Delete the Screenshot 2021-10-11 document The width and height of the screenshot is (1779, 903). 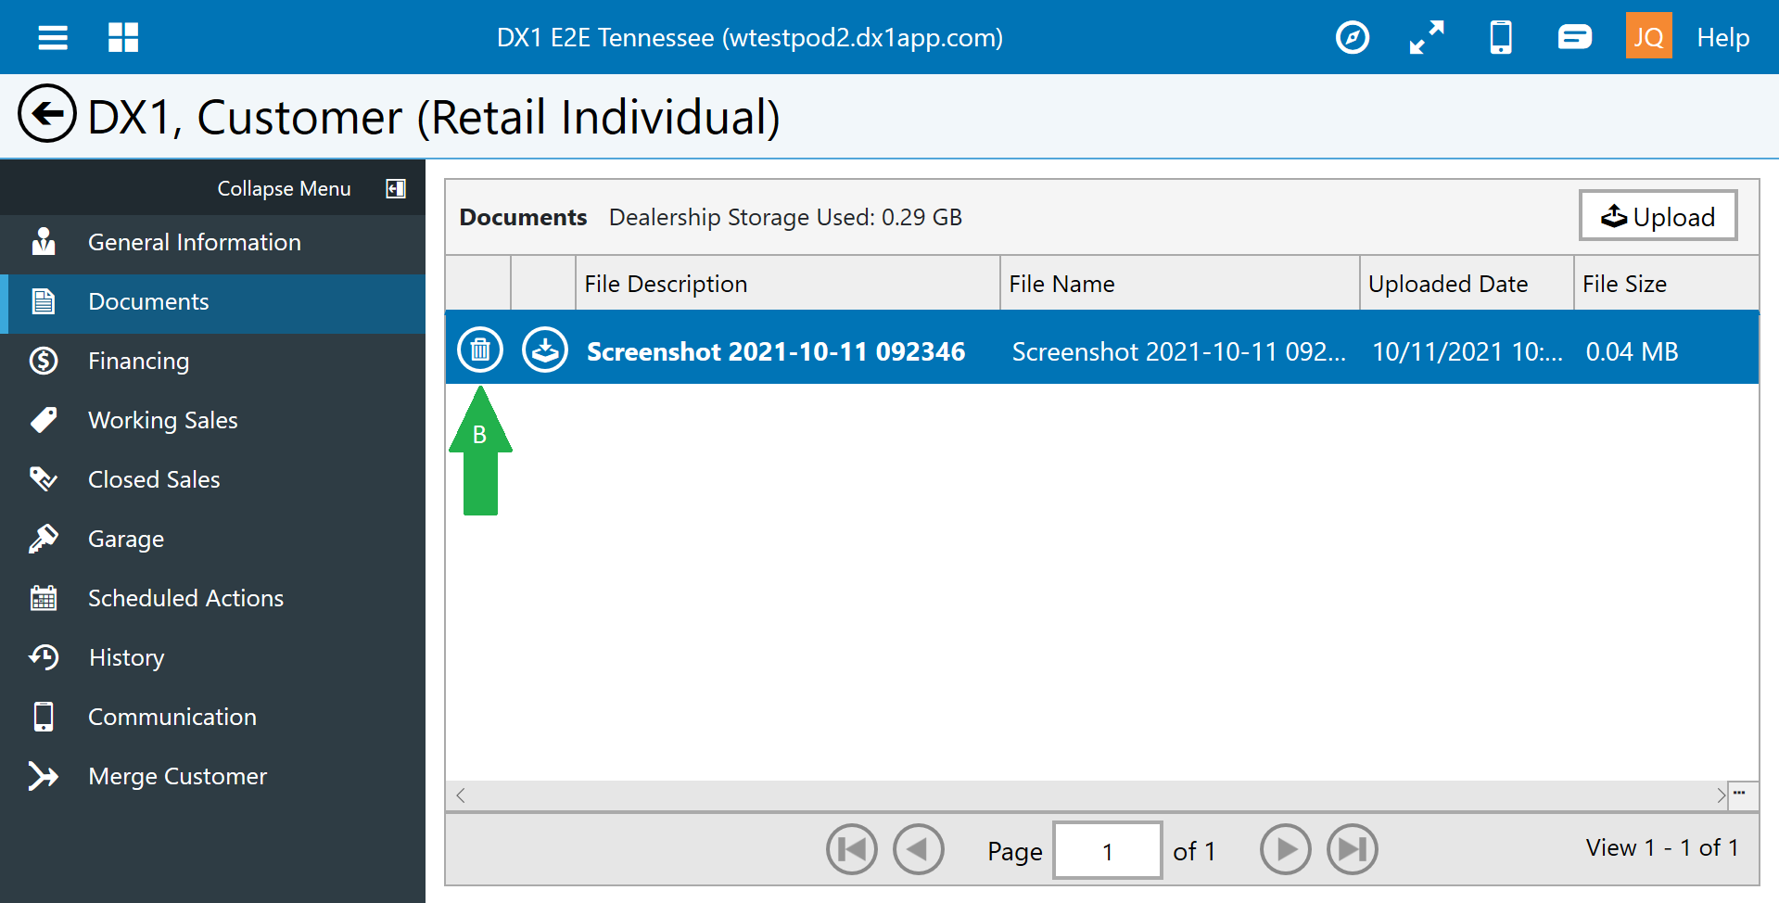coord(480,350)
